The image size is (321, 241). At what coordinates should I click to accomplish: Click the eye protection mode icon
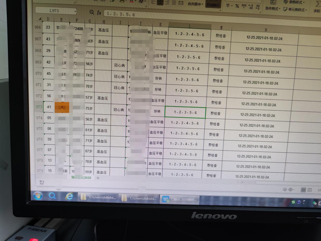pyautogui.click(x=285, y=189)
